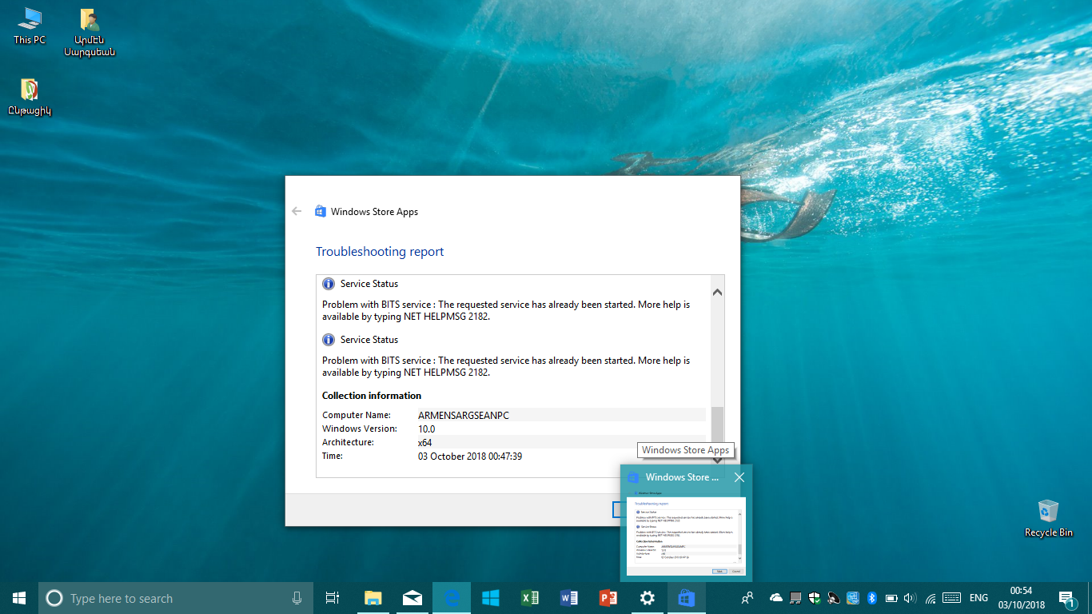This screenshot has width=1092, height=614.
Task: Launch Excel from the taskbar
Action: (529, 598)
